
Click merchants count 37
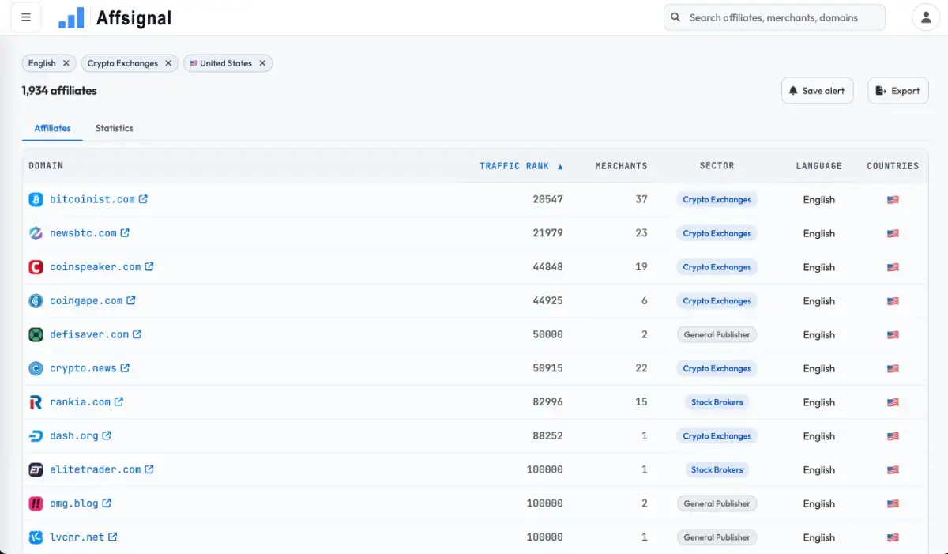[641, 199]
